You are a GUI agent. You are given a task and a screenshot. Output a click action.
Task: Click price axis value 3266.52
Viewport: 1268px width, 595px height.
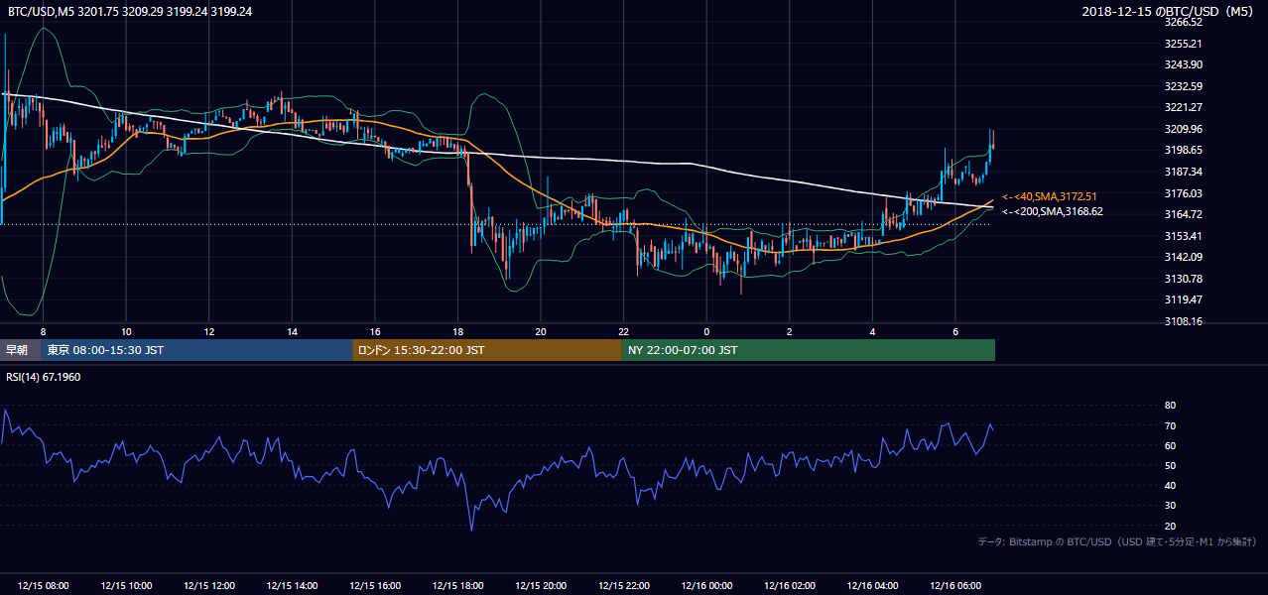(x=1183, y=22)
